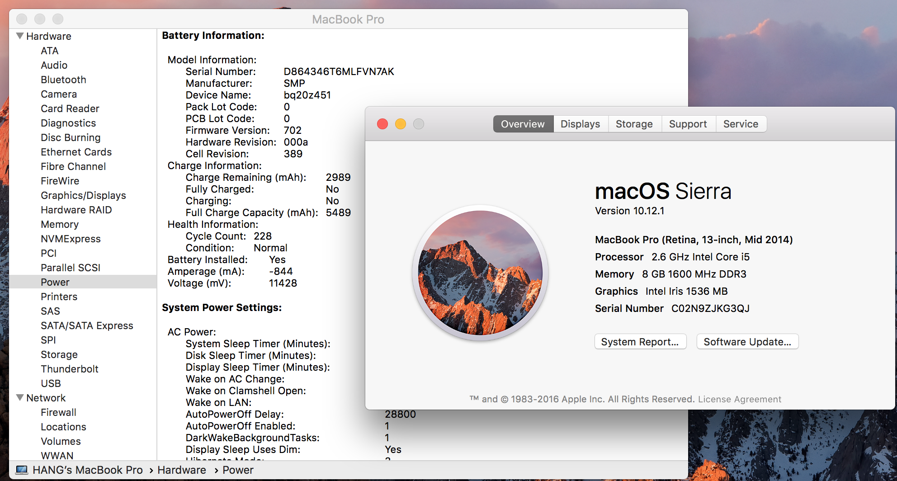The width and height of the screenshot is (897, 481).
Task: Open the System Report button
Action: 640,342
